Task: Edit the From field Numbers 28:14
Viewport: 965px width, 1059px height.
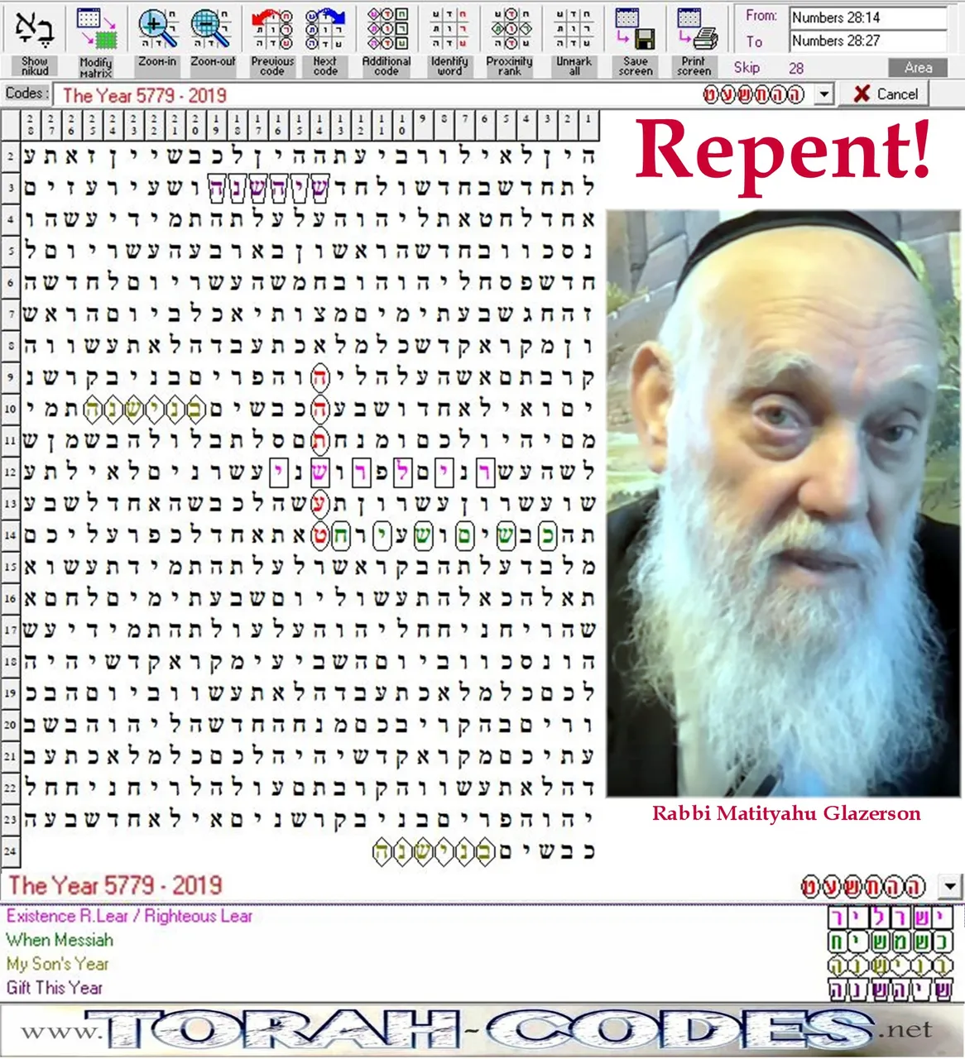Action: tap(868, 17)
